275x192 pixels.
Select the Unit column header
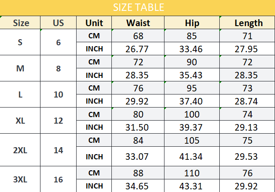[94, 23]
